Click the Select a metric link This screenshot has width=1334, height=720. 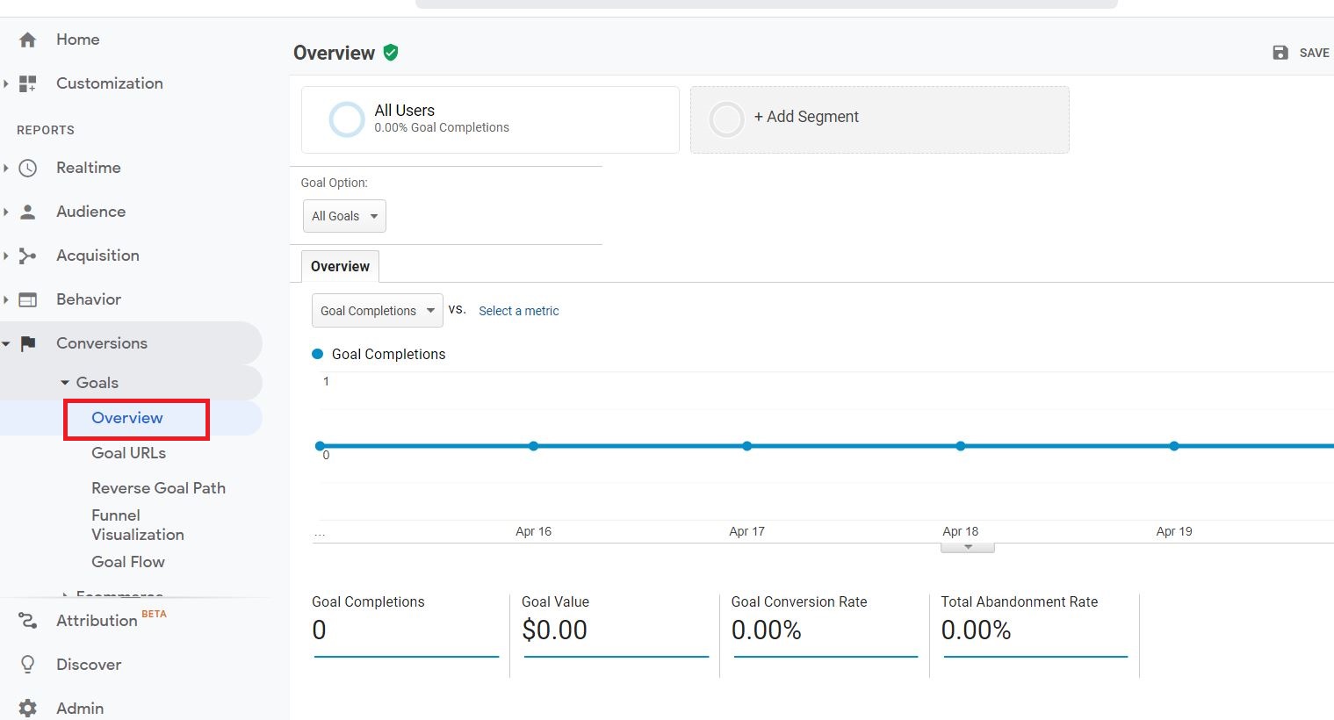518,311
